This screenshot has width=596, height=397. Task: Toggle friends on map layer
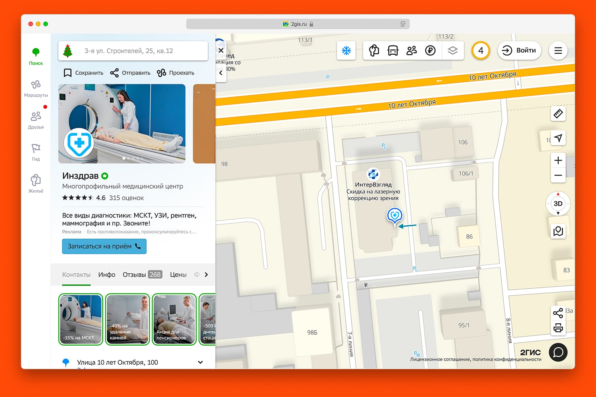[411, 51]
